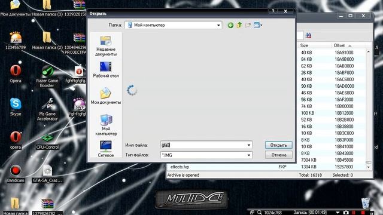Image resolution: width=383 pixels, height=215 pixels.
Task: Click the help question mark in dialog title
Action: click(x=273, y=11)
